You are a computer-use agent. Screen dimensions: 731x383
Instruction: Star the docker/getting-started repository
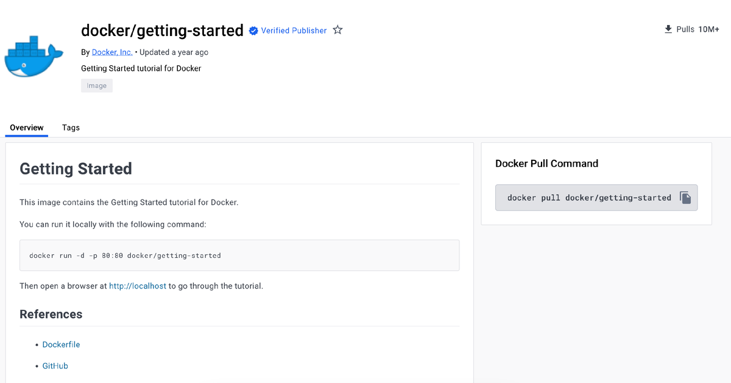337,30
